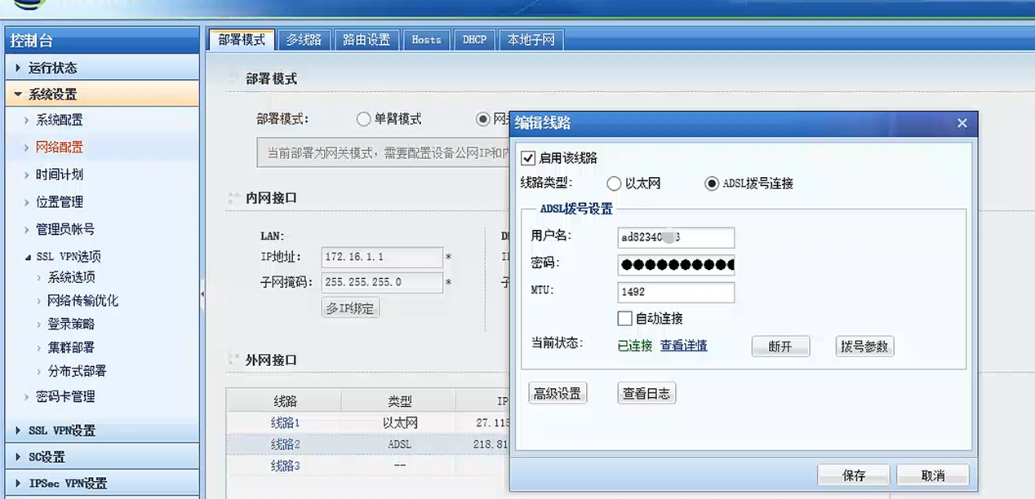1035x499 pixels.
Task: Switch to the 多线路 tab
Action: click(x=303, y=39)
